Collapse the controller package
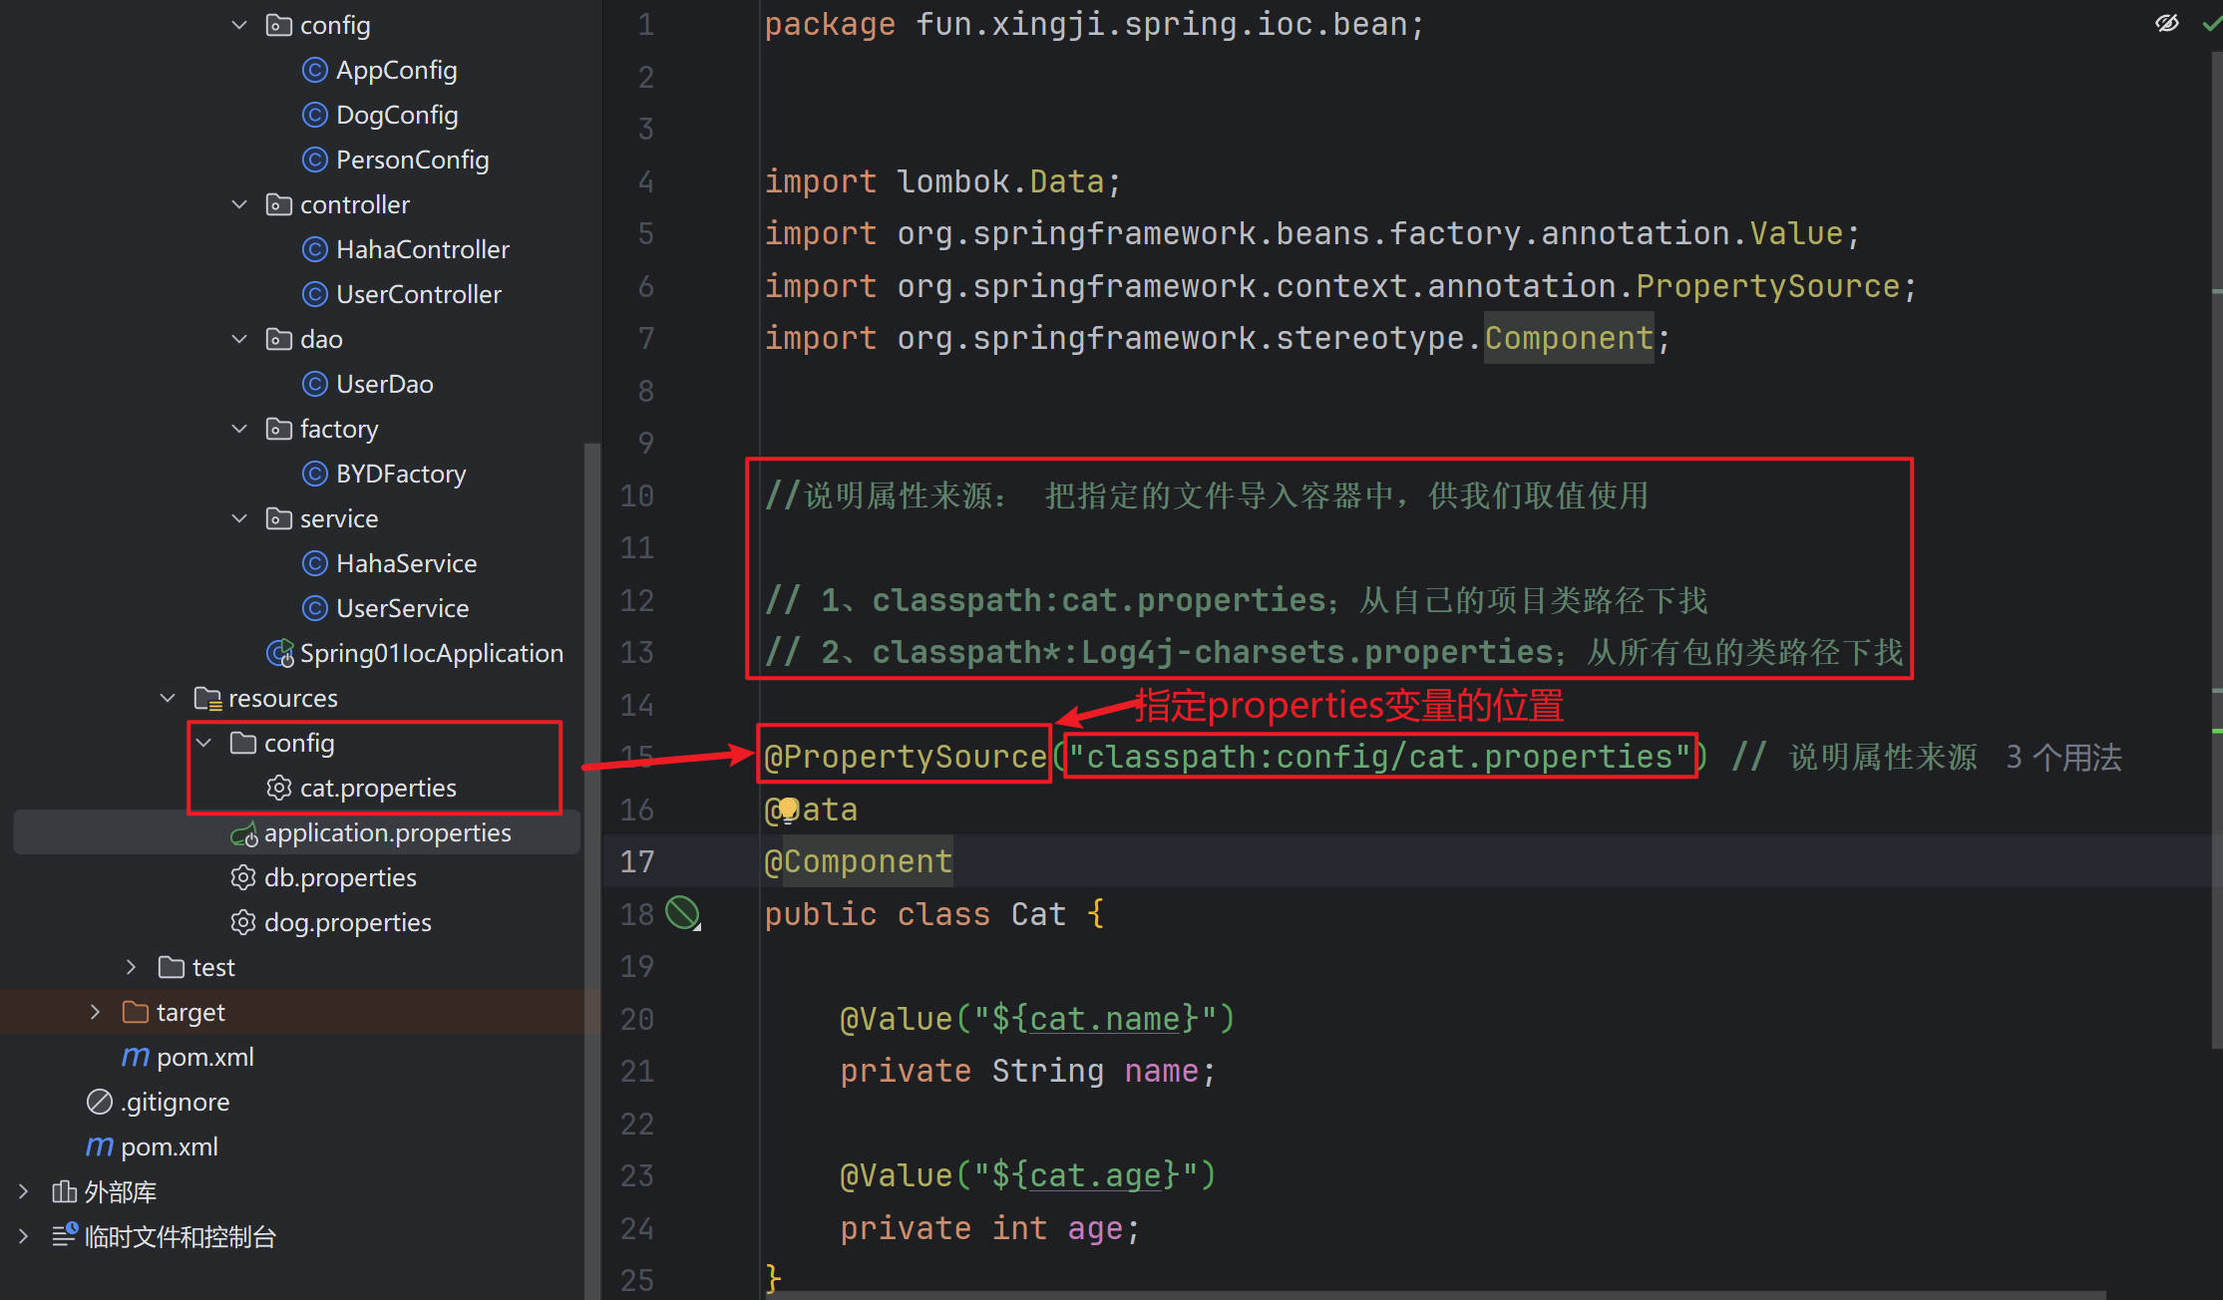Image resolution: width=2223 pixels, height=1300 pixels. pos(239,204)
